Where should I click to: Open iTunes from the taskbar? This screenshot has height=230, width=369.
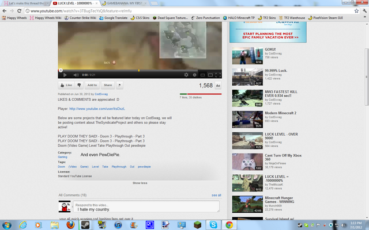coord(118,225)
